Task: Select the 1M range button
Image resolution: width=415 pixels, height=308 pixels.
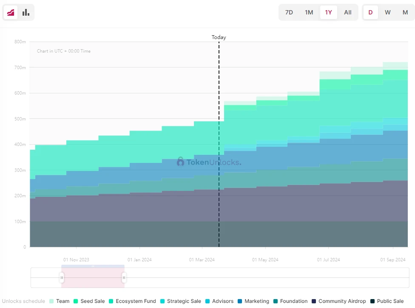Action: (x=309, y=12)
